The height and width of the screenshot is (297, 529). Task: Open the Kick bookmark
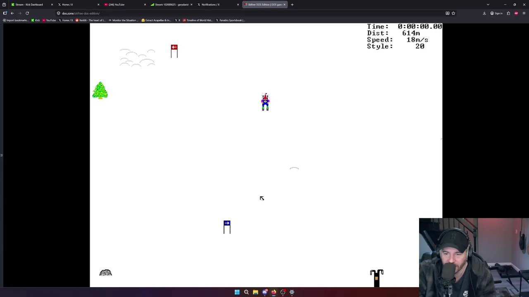(36, 20)
